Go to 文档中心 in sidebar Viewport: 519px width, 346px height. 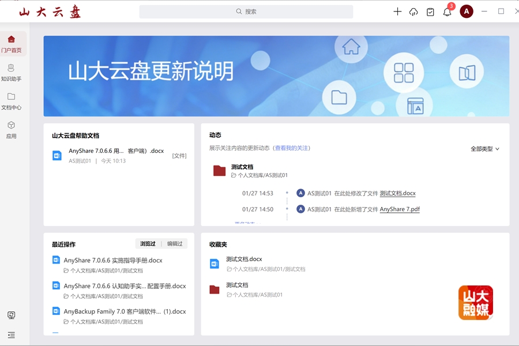(x=11, y=101)
